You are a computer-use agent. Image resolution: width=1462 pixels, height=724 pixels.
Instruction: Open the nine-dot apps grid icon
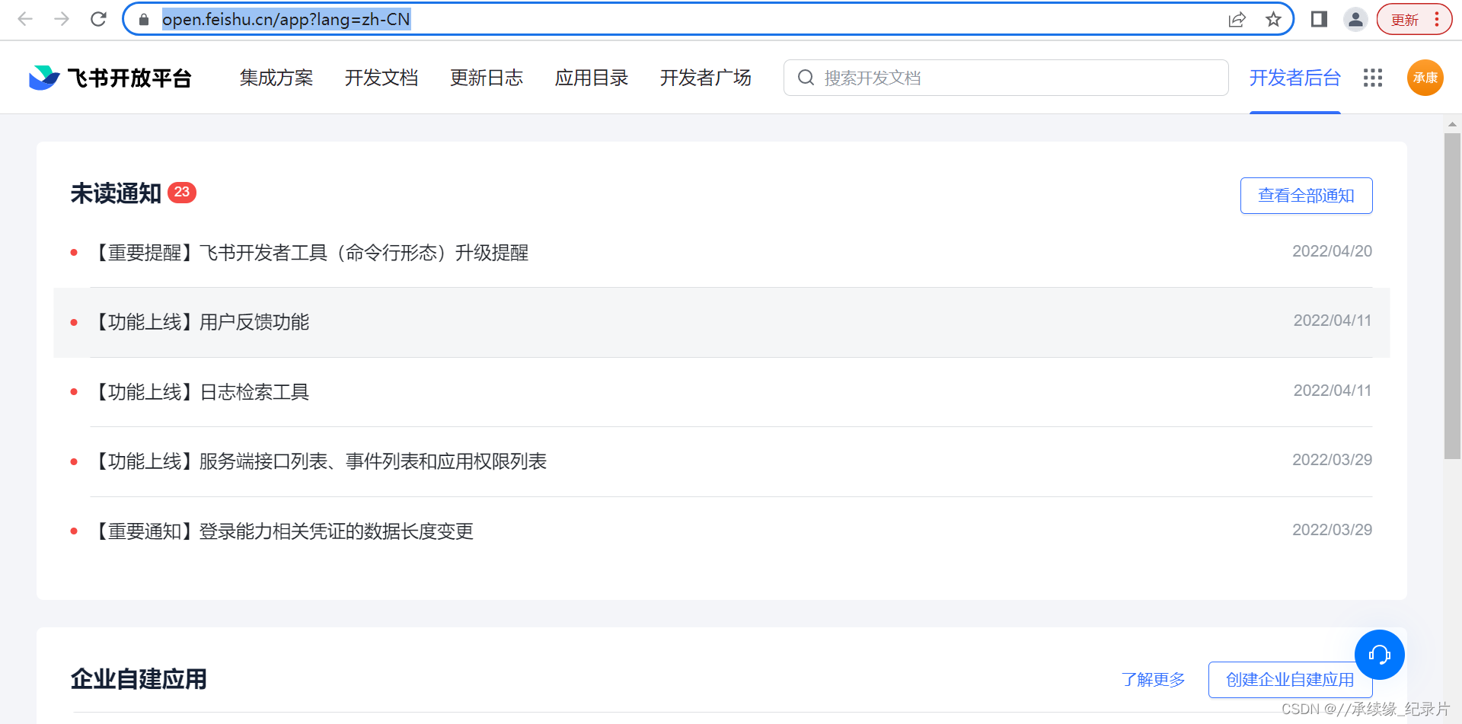pos(1373,78)
